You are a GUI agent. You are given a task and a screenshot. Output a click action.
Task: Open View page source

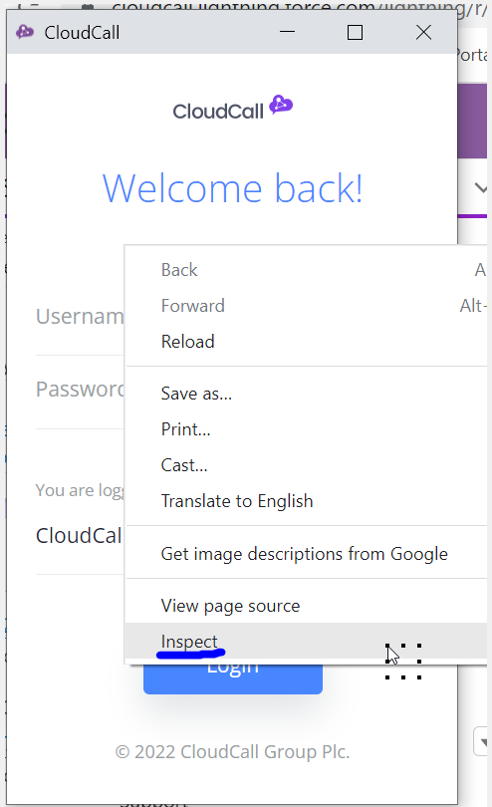pos(306,606)
